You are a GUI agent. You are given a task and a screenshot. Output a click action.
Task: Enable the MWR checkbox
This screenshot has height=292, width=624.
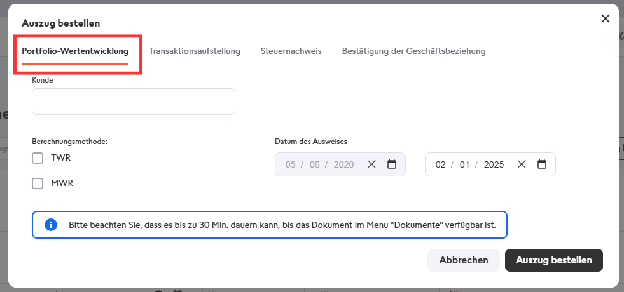click(38, 183)
